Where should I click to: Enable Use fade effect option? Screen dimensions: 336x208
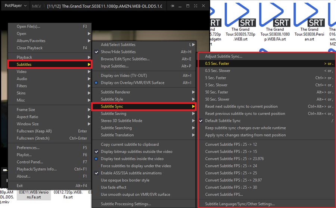(x=144, y=187)
